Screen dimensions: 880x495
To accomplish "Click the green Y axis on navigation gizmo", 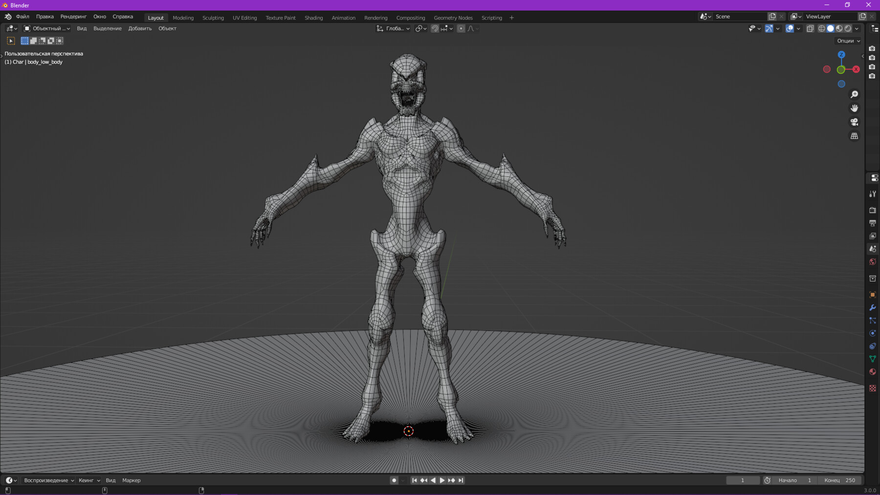I will tap(841, 69).
